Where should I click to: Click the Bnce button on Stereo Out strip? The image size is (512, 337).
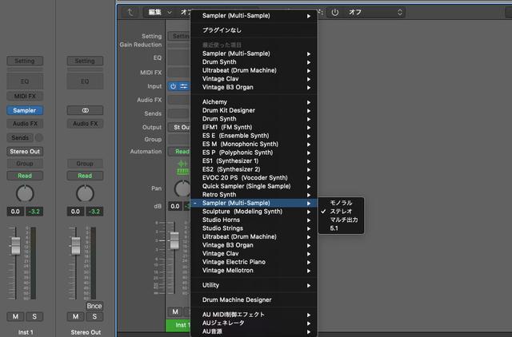click(94, 306)
